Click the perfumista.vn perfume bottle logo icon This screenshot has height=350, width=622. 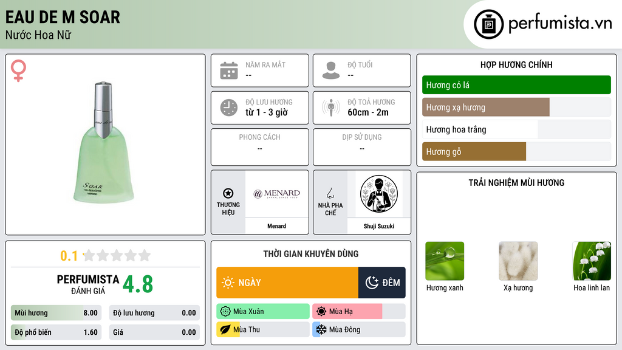coord(488,24)
